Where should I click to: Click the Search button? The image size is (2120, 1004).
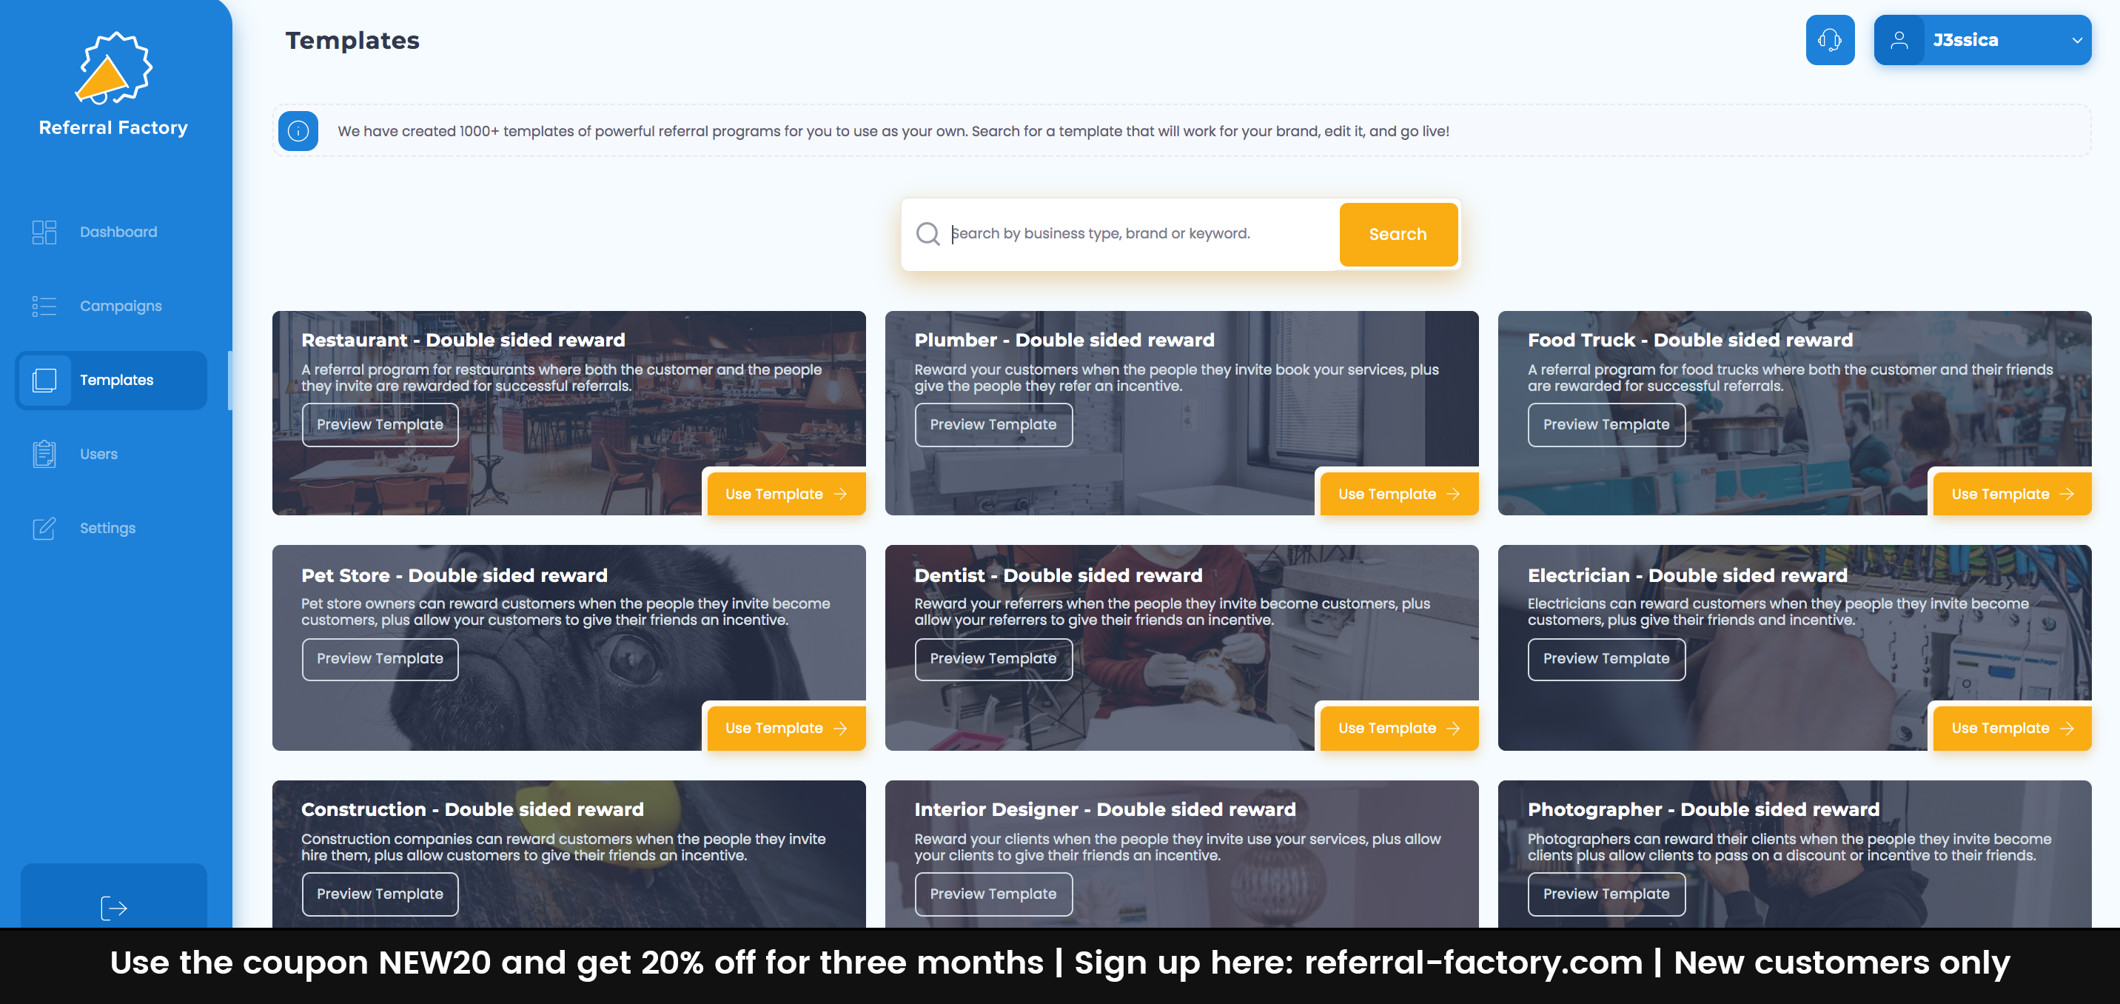[x=1398, y=234]
